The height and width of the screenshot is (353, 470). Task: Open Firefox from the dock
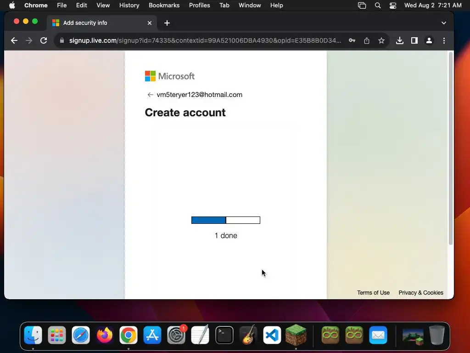pyautogui.click(x=105, y=335)
